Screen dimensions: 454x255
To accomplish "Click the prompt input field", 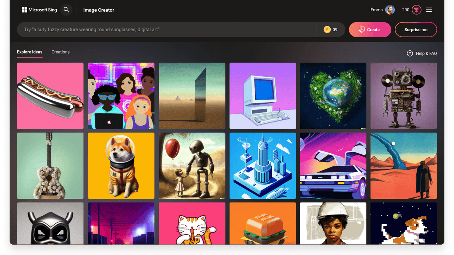I will [x=166, y=29].
